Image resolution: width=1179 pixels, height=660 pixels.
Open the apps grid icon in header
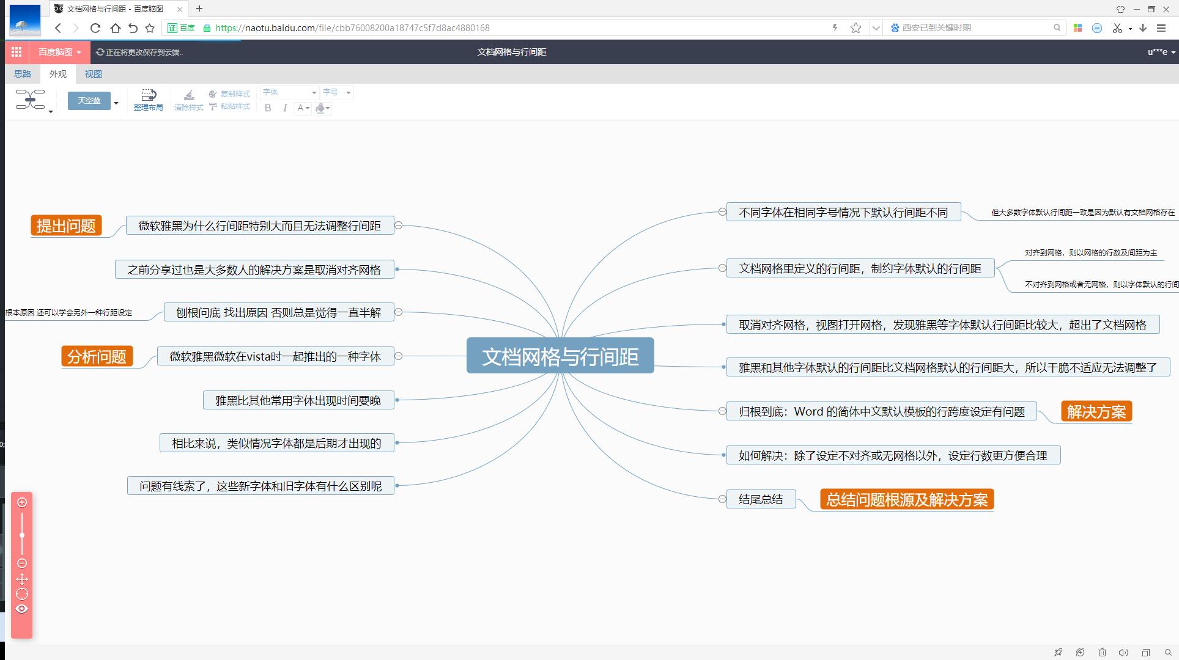tap(17, 52)
